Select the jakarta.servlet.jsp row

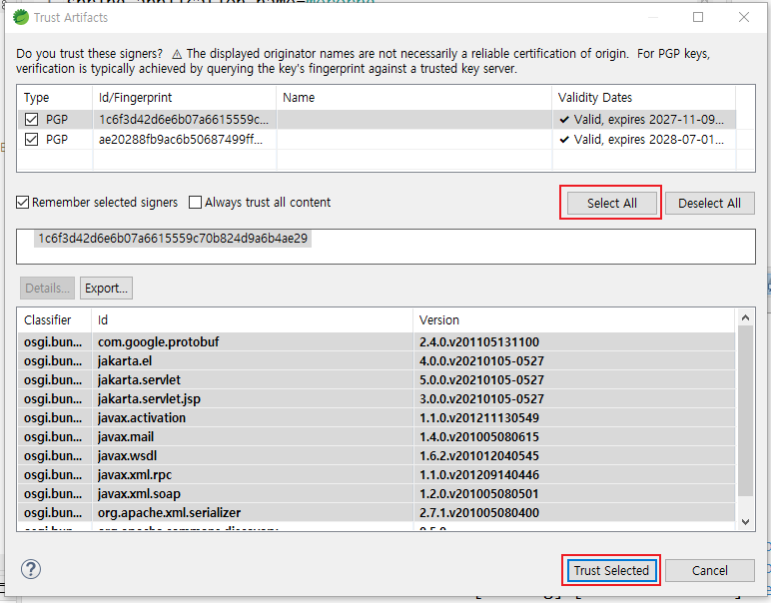coord(377,398)
